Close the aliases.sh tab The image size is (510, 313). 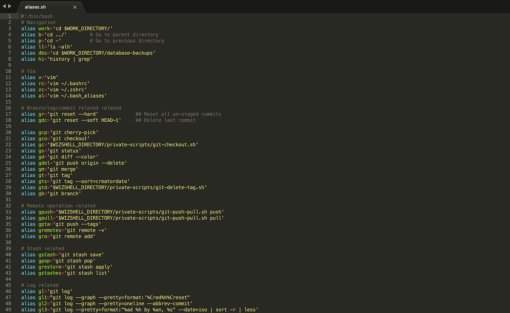tap(75, 7)
